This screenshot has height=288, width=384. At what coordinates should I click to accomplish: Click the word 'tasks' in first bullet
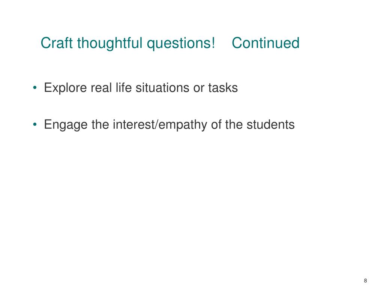click(x=223, y=87)
